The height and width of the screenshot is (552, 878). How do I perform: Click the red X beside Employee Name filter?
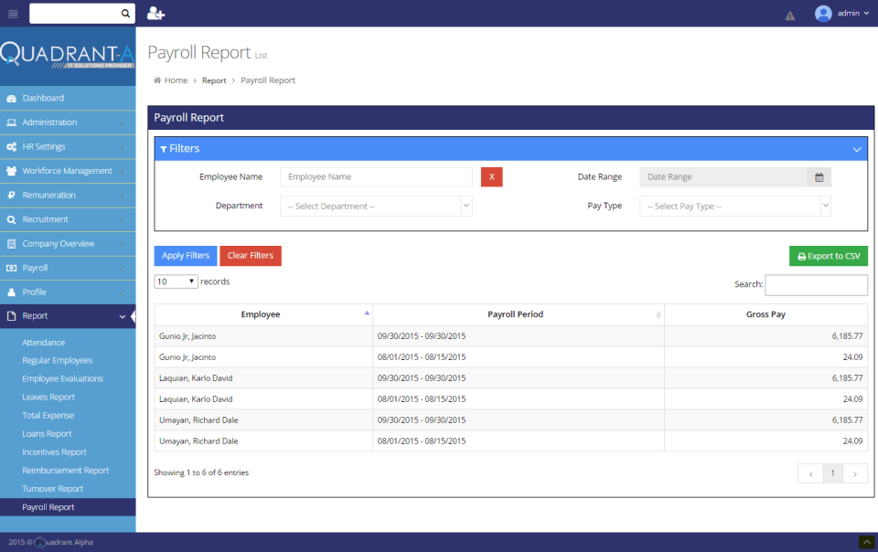point(491,176)
